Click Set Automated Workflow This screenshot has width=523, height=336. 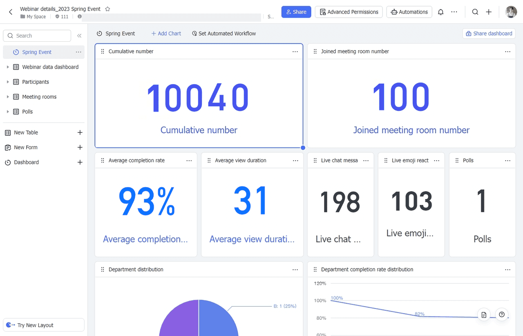[x=224, y=34]
